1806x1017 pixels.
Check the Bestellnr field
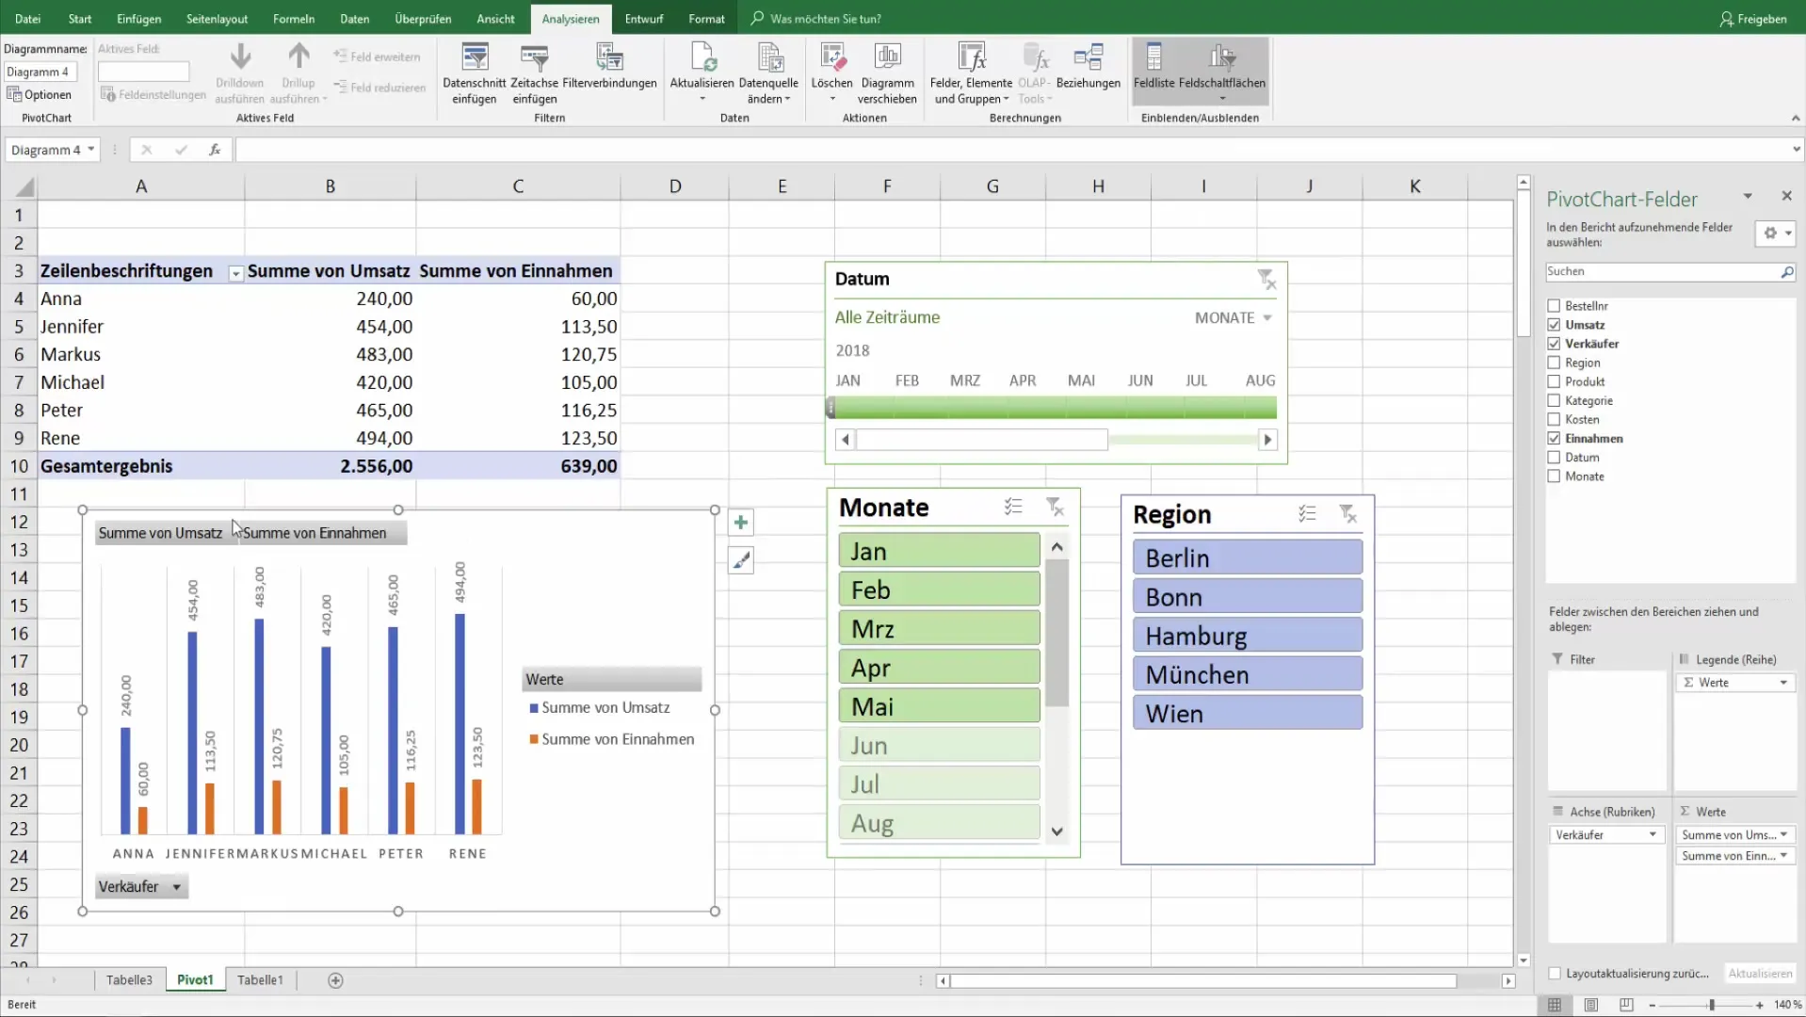(1554, 306)
